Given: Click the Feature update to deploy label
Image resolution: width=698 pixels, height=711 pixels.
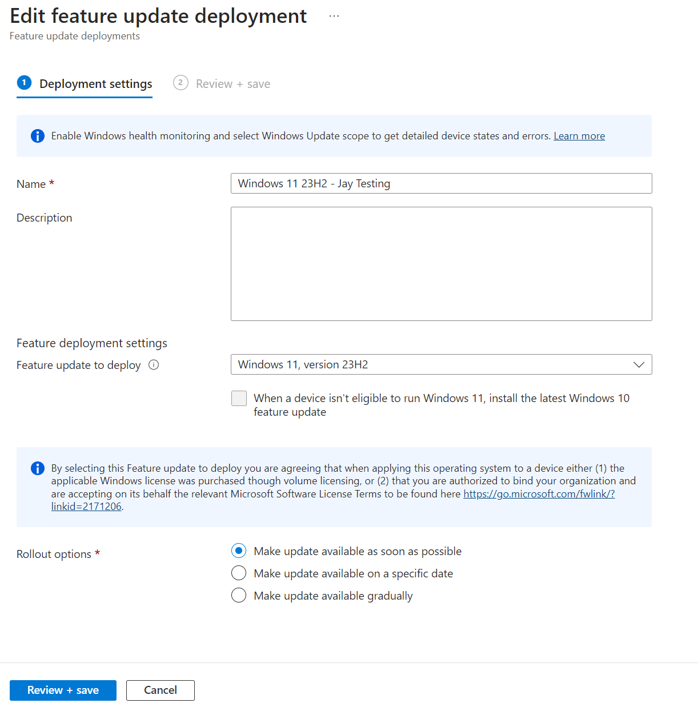Looking at the screenshot, I should point(79,365).
